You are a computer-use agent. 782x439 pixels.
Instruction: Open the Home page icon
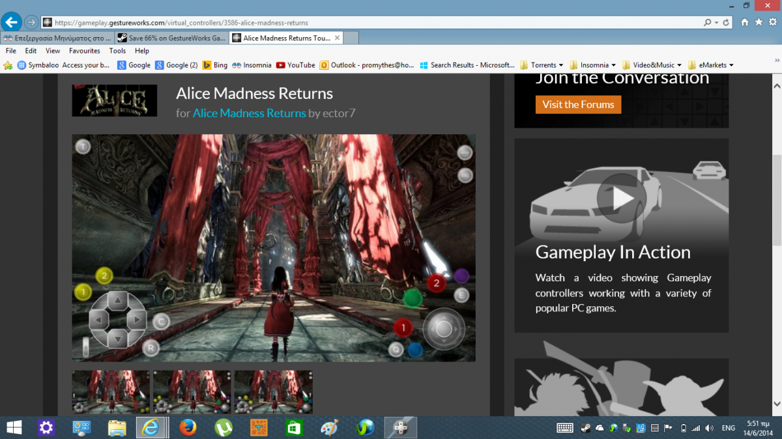(746, 22)
